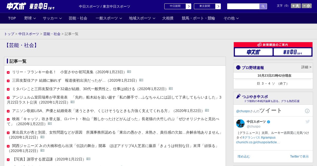Click the 巨 3 − 4 ソ score

pyautogui.click(x=273, y=84)
